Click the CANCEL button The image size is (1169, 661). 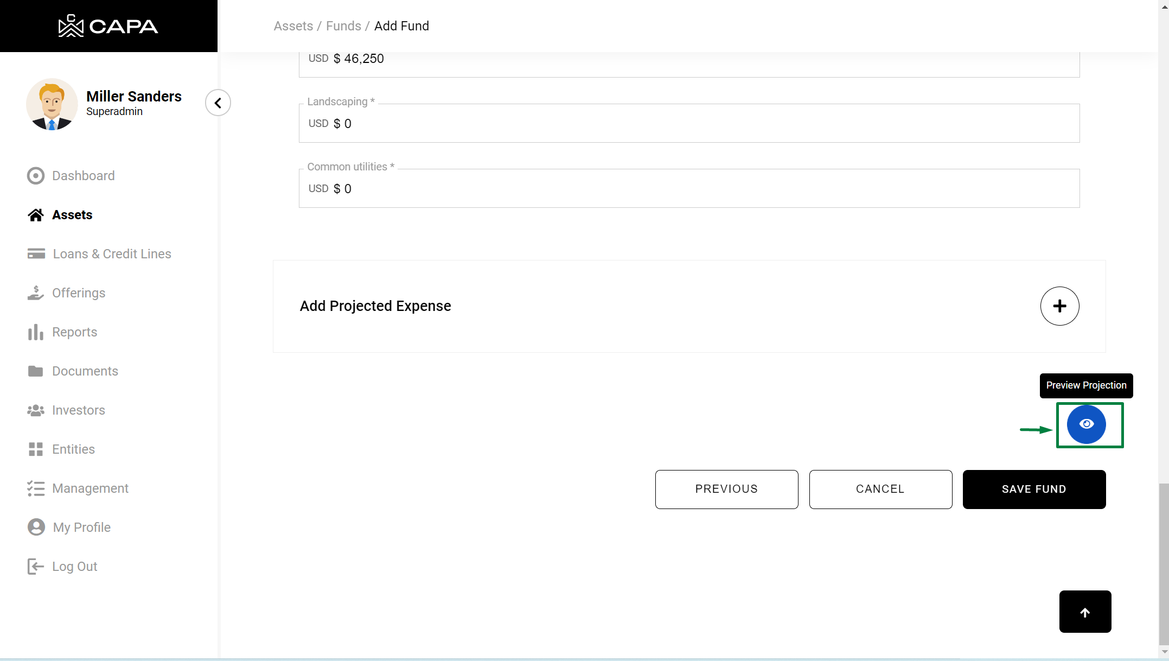(880, 489)
